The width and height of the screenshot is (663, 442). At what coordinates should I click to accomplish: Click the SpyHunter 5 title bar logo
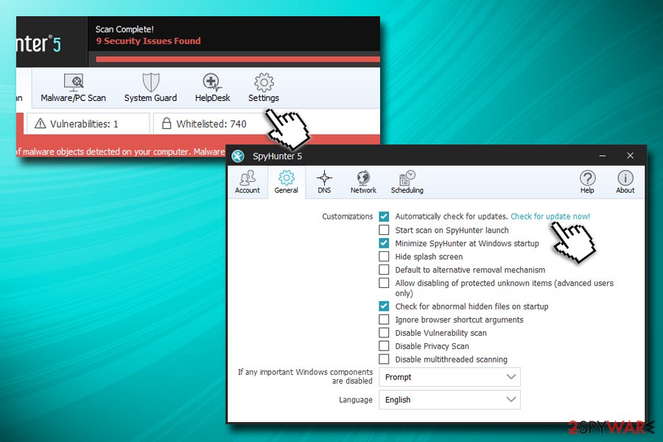point(238,156)
